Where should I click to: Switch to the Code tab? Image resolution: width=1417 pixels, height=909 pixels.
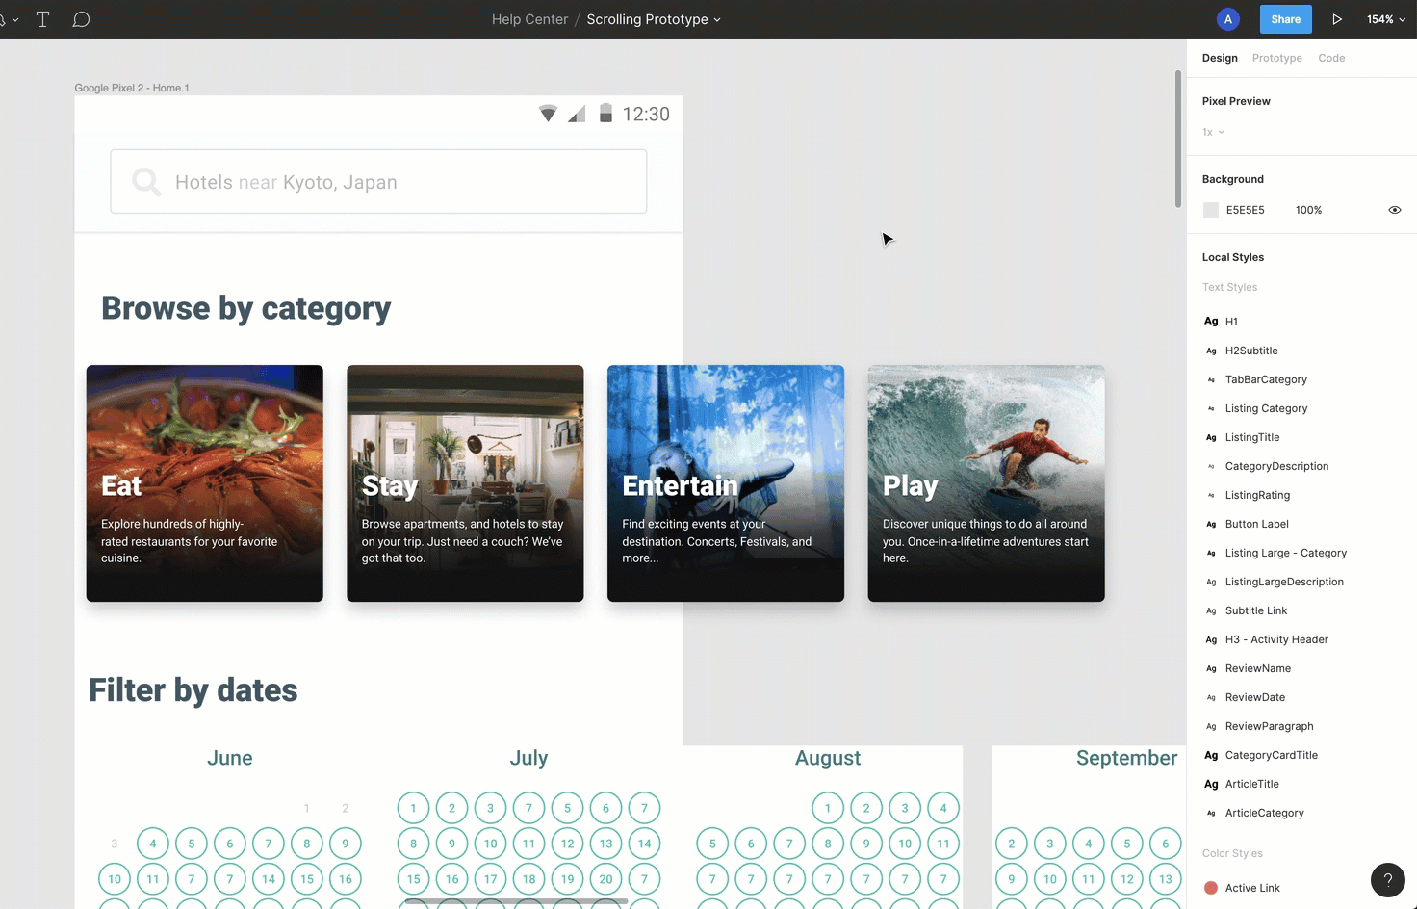[x=1331, y=58]
